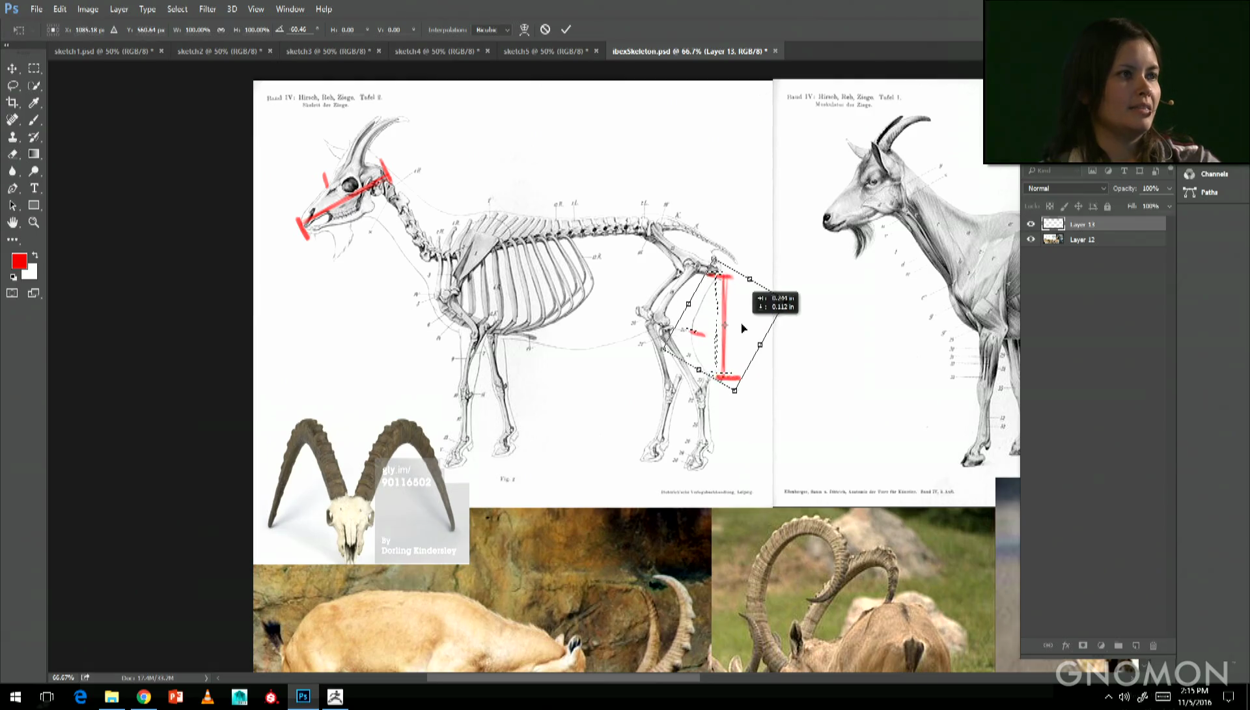Open Google Chrome from the taskbar
The image size is (1250, 710).
(143, 697)
